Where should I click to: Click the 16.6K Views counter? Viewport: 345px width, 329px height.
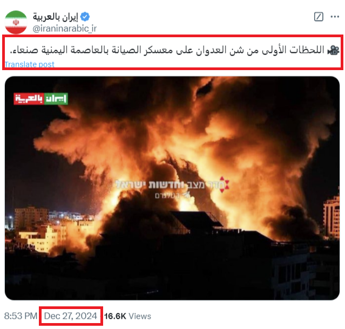coord(128,316)
